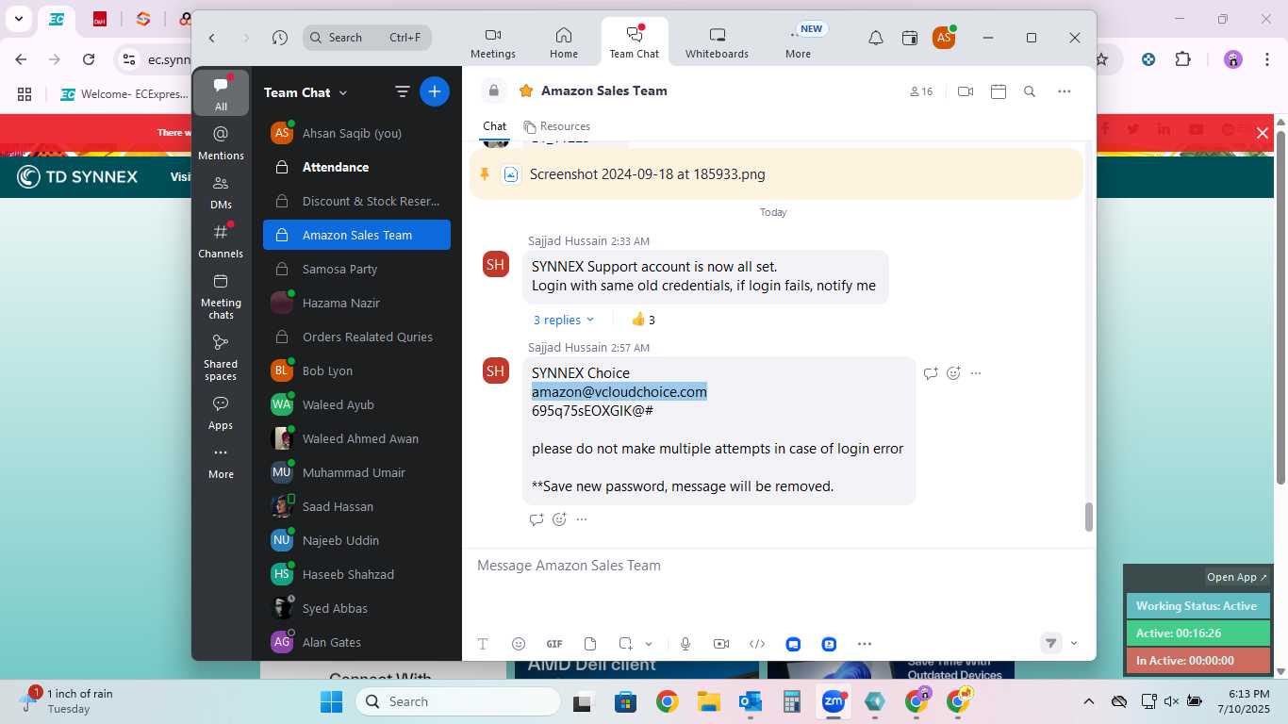Open Mentions in the sidebar
The image size is (1288, 724).
(x=222, y=142)
